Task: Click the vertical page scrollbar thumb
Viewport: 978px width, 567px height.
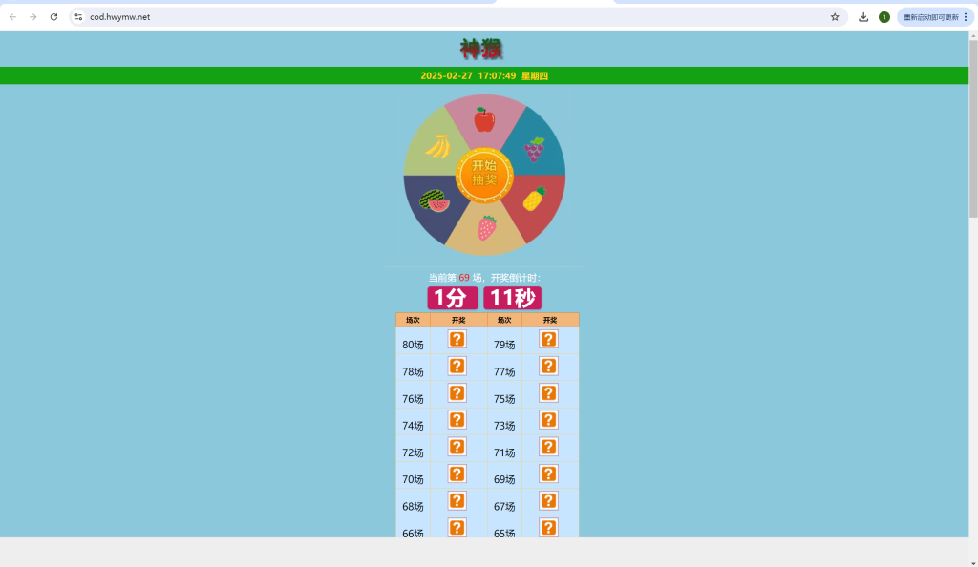Action: tap(972, 129)
